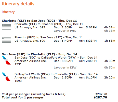The width and height of the screenshot is (118, 102).
Task: Select the Phoenix to San Jose segment title
Action: coord(49,37)
